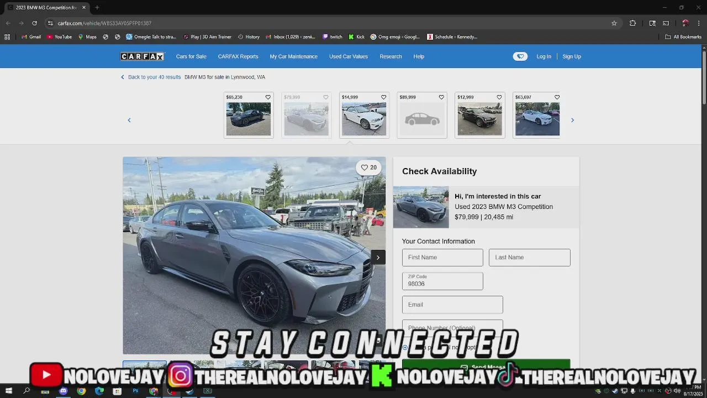Show more listings in carousel

coord(572,120)
